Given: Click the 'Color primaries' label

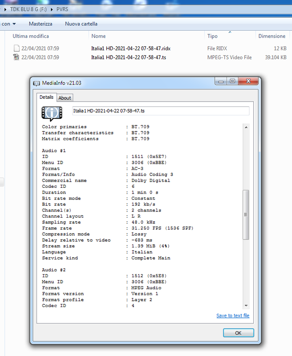Looking at the screenshot, I should [64, 127].
